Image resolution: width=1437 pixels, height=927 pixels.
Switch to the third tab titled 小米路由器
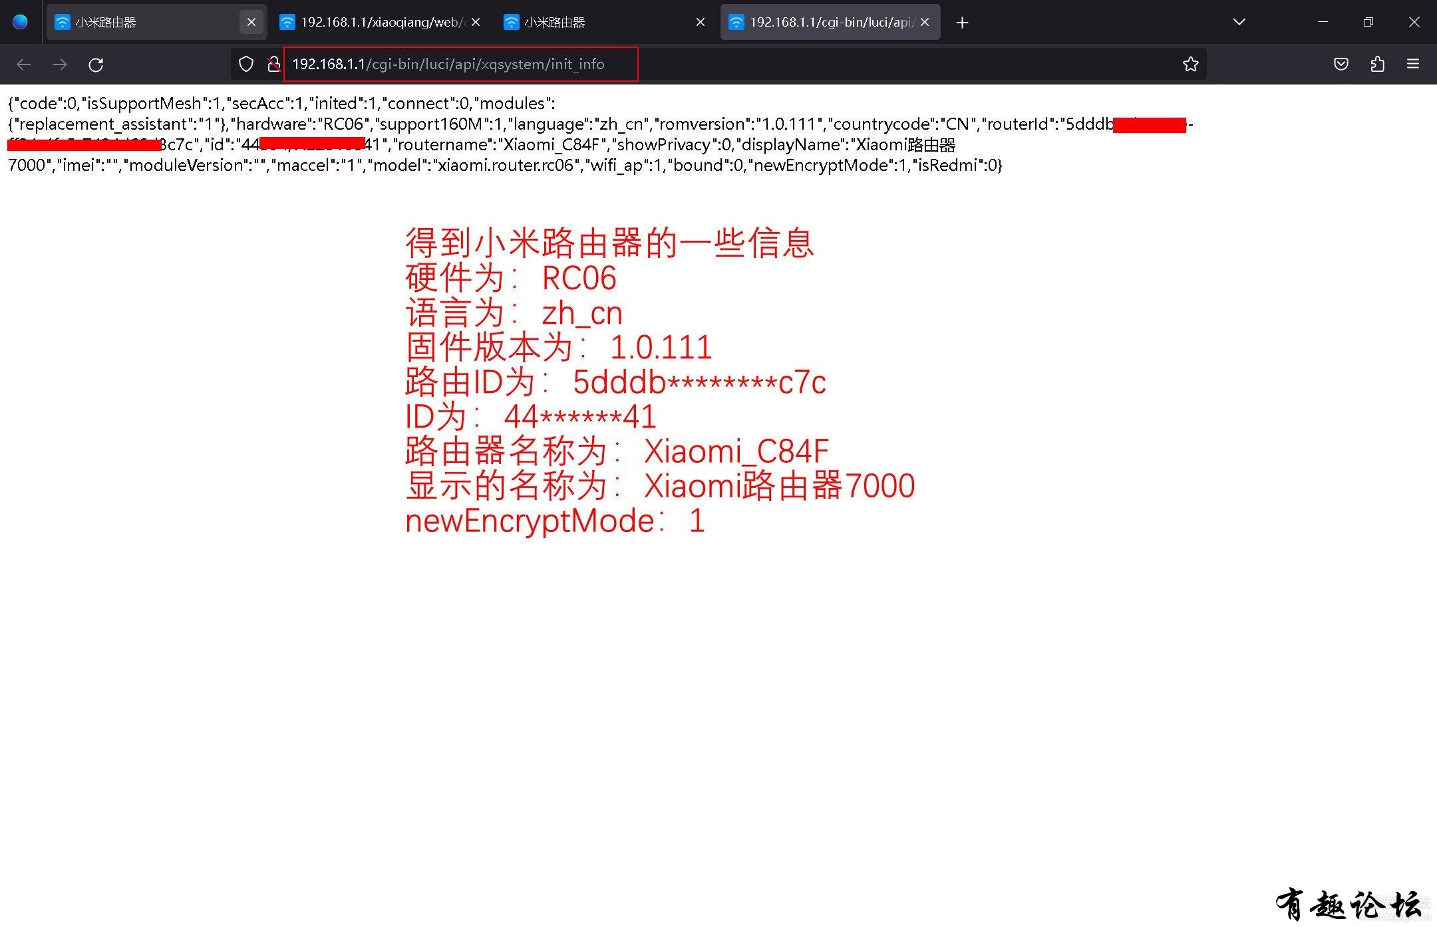(605, 22)
